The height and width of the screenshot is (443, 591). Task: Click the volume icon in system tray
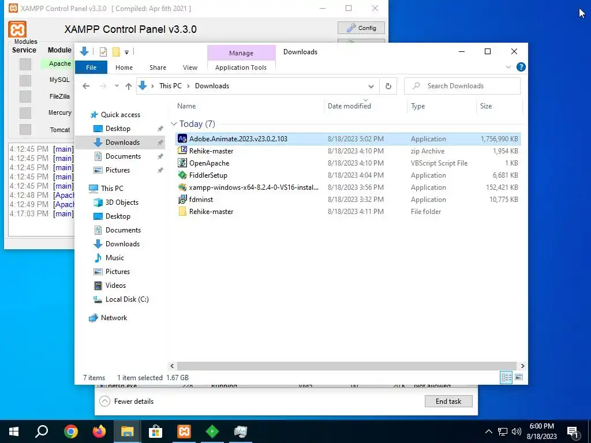click(x=517, y=431)
